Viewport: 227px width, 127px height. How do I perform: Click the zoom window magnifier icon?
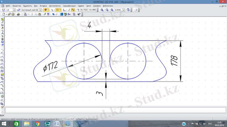tap(107, 10)
